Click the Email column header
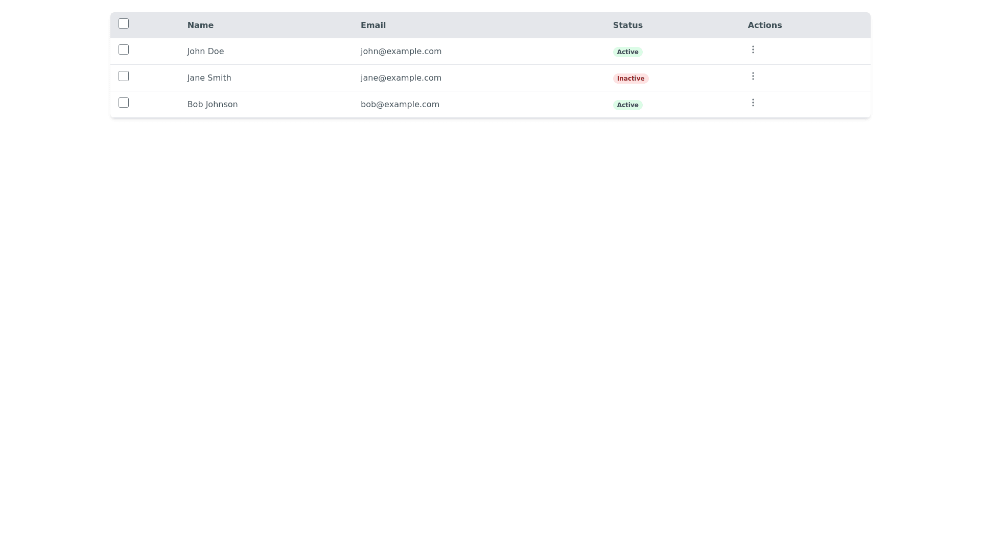Screen dimensions: 981x551 373,25
